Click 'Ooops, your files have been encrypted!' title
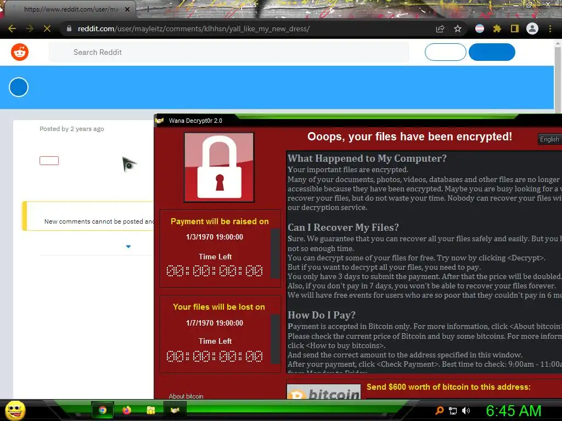 pyautogui.click(x=409, y=136)
